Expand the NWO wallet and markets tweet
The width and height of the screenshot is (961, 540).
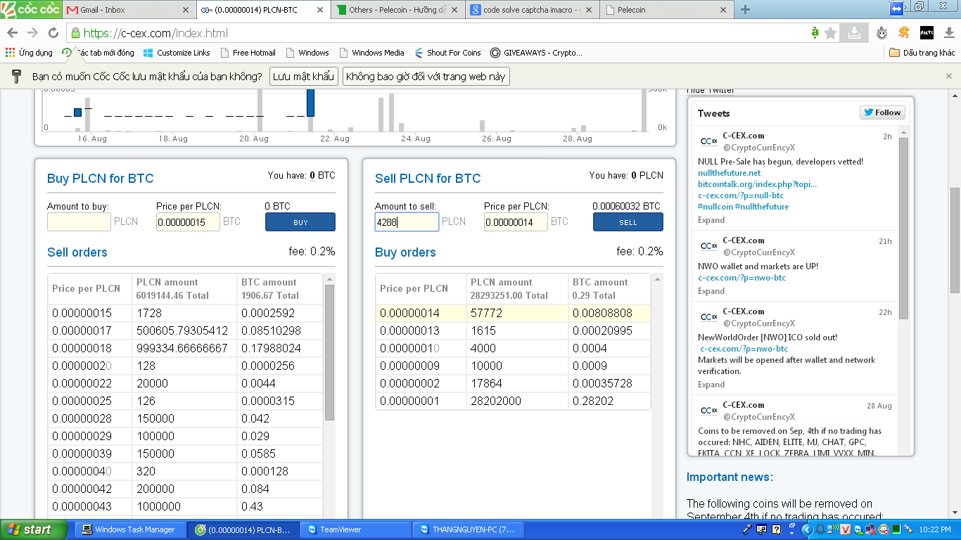click(711, 291)
